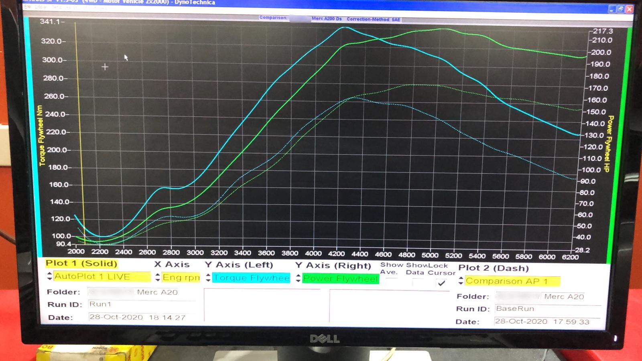
Task: Click the X Axis selector arrows
Action: point(157,277)
